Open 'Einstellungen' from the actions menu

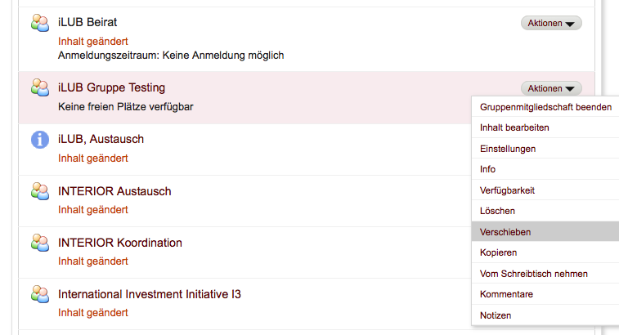pos(508,149)
